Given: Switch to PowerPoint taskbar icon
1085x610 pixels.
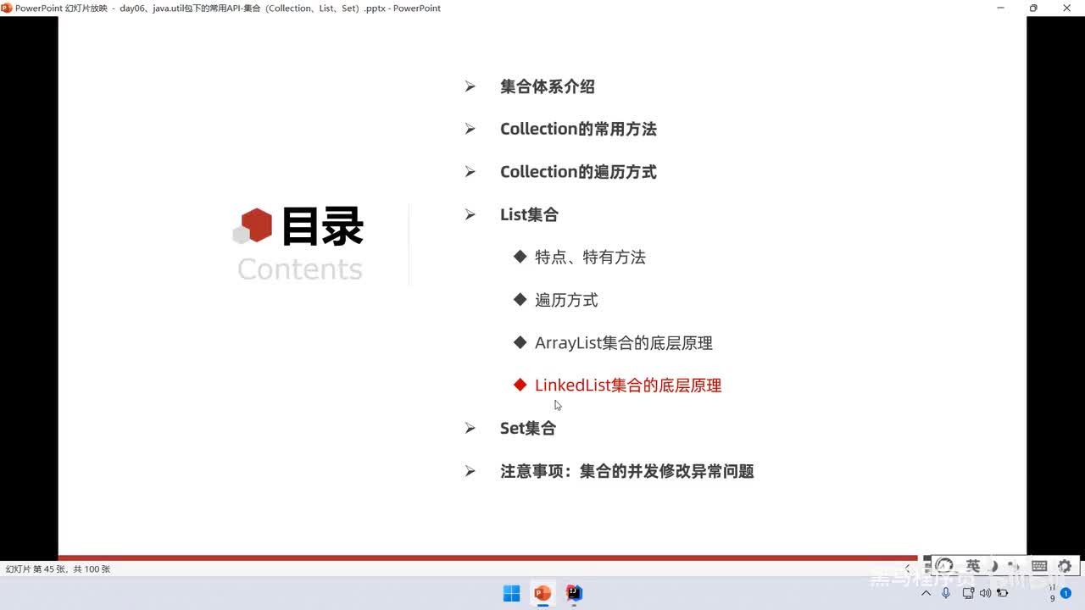Looking at the screenshot, I should point(542,593).
